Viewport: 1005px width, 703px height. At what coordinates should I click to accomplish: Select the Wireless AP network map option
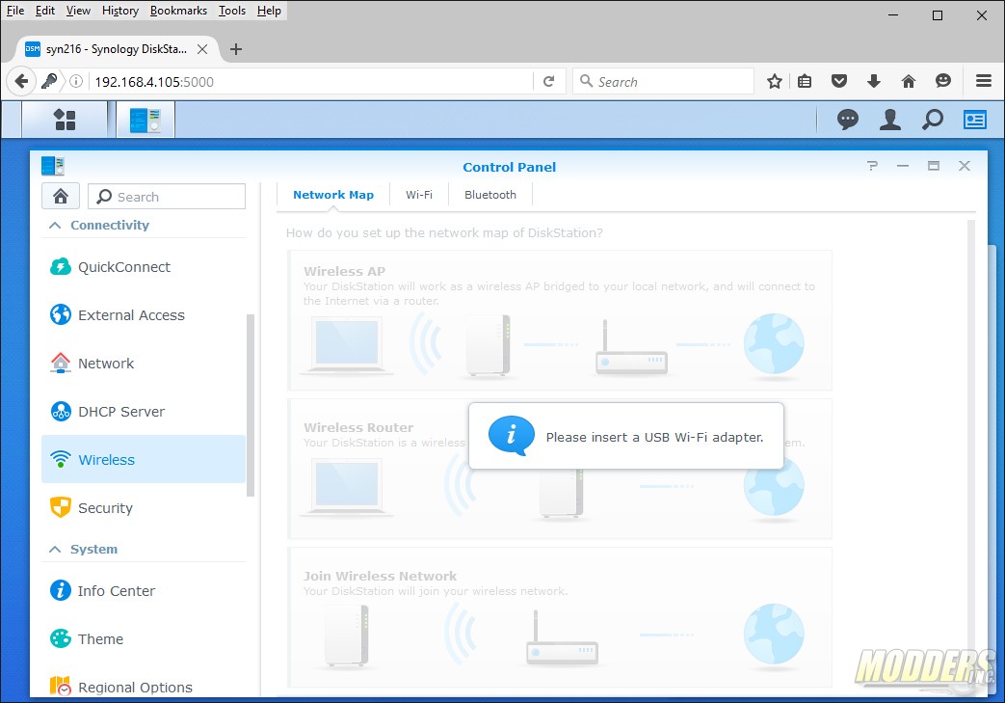pyautogui.click(x=560, y=321)
